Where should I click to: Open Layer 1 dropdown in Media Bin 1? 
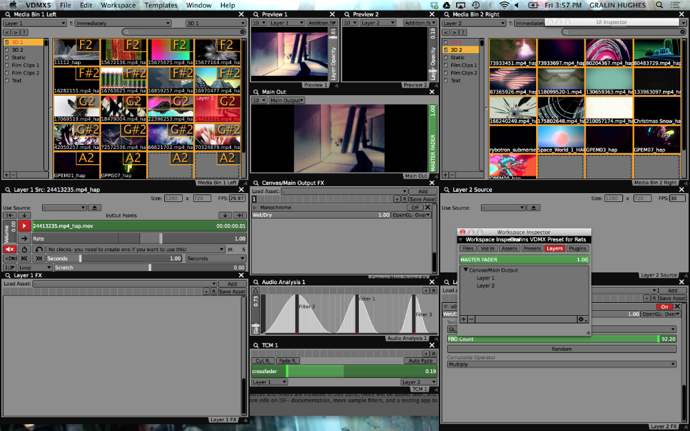[34, 23]
